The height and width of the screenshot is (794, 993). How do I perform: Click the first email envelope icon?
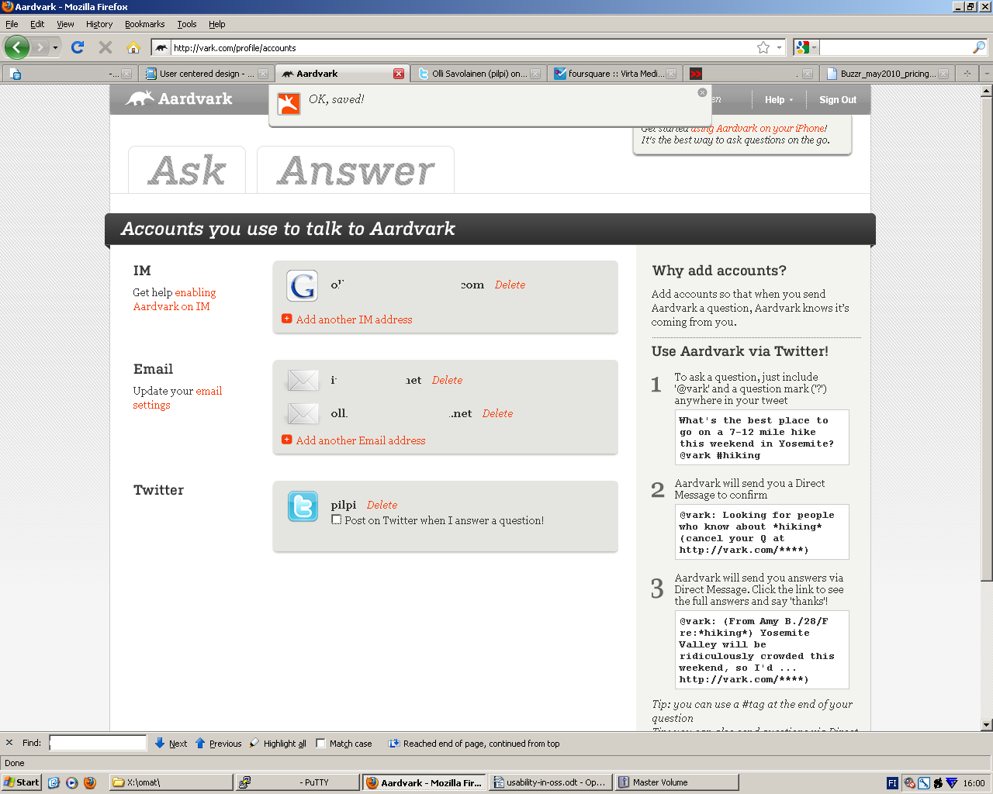coord(303,380)
